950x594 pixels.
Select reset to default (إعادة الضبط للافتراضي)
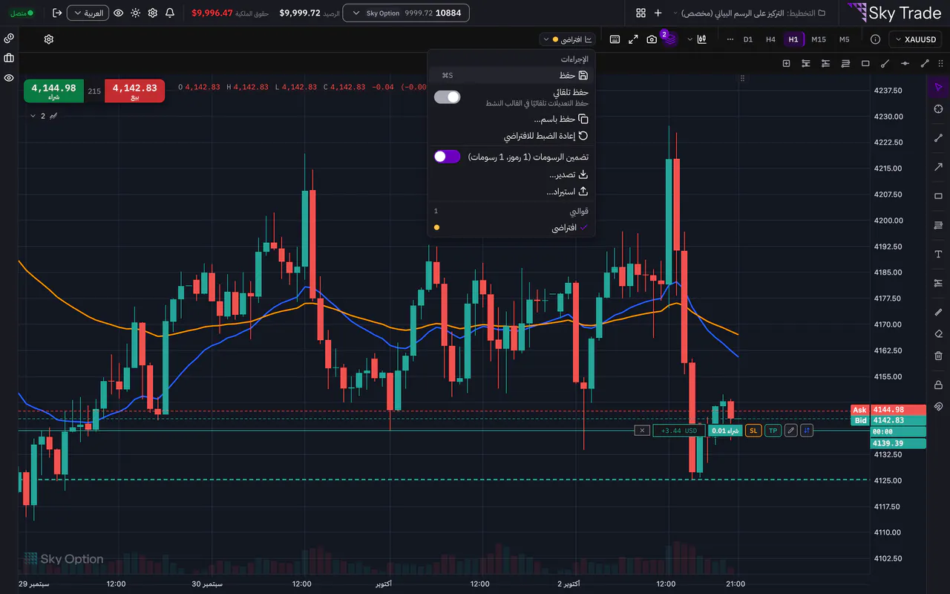coord(511,137)
